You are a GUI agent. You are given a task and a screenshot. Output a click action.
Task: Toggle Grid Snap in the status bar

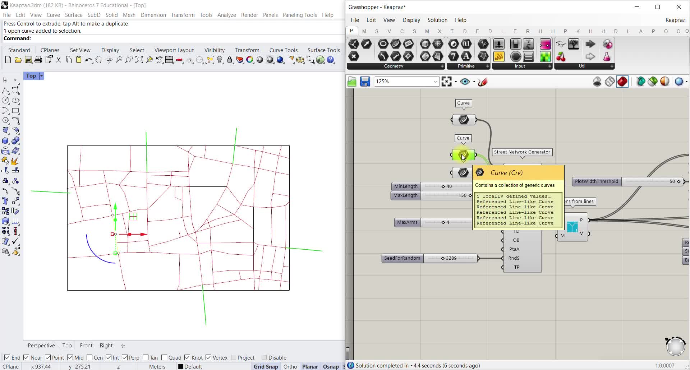pos(266,366)
